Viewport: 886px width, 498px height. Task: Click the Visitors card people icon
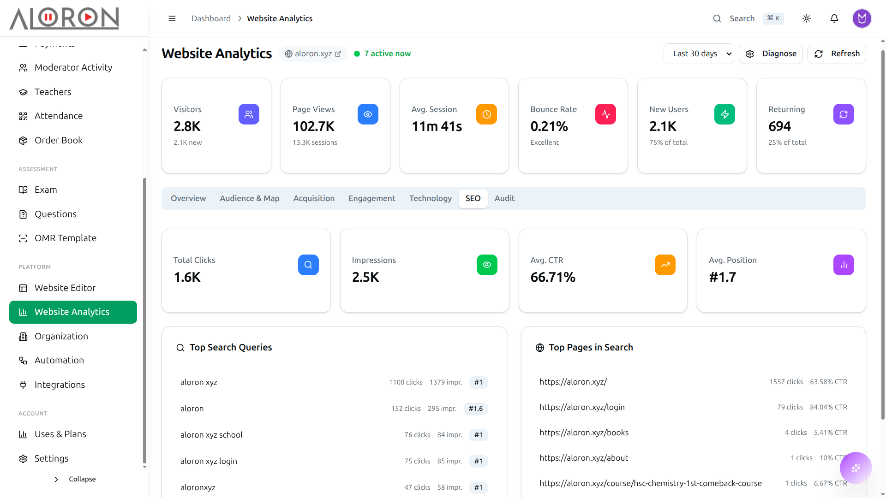(x=249, y=114)
